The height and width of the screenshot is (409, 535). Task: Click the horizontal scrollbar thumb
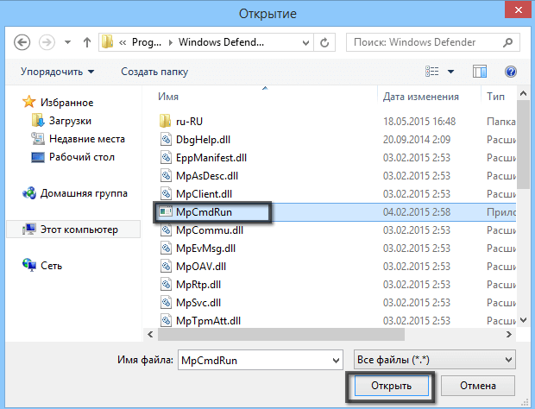281,334
